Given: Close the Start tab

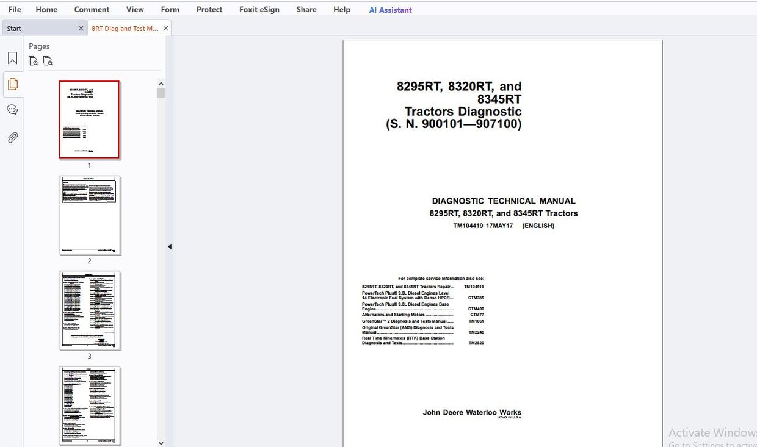Looking at the screenshot, I should 81,28.
